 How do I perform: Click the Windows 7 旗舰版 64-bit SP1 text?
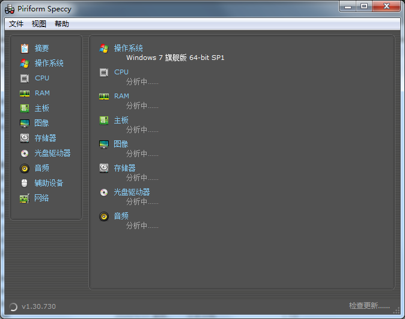point(175,58)
